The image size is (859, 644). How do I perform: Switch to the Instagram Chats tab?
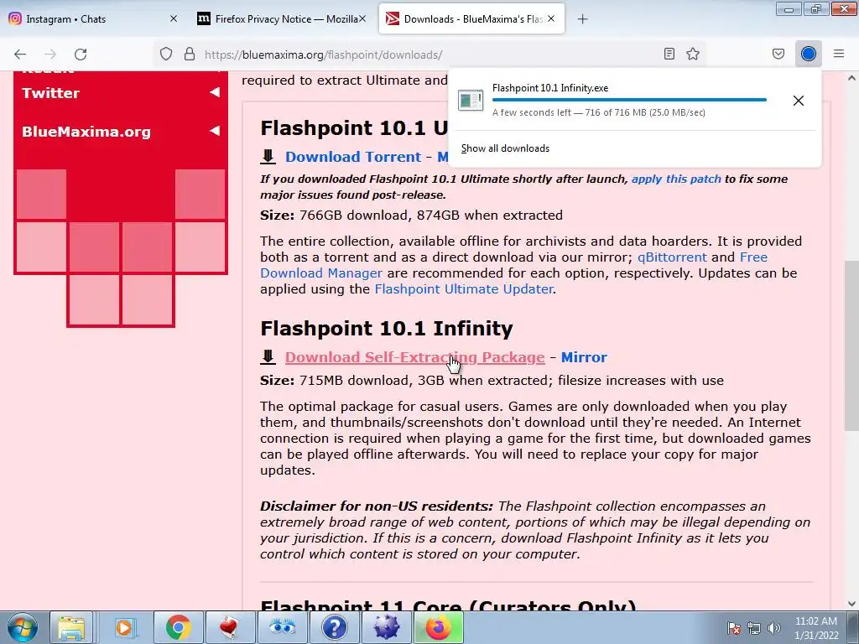pyautogui.click(x=94, y=18)
